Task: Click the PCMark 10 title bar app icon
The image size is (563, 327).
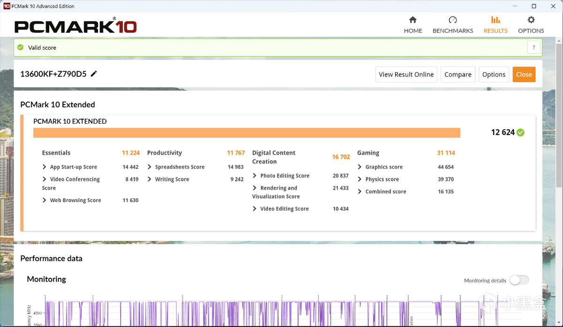Action: [x=6, y=6]
